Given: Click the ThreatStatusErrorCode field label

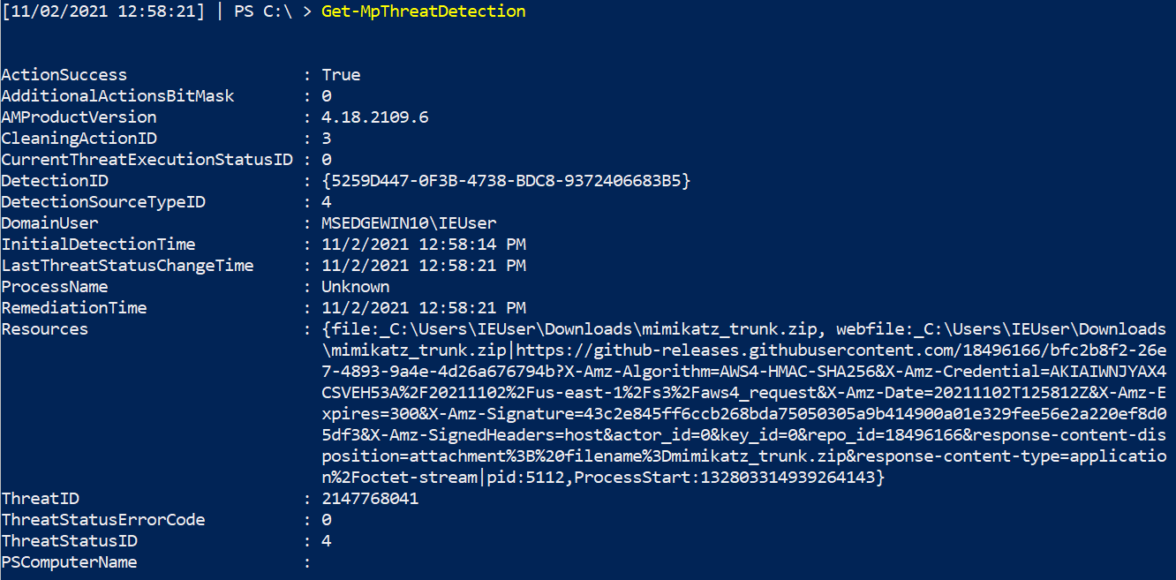Looking at the screenshot, I should click(103, 520).
